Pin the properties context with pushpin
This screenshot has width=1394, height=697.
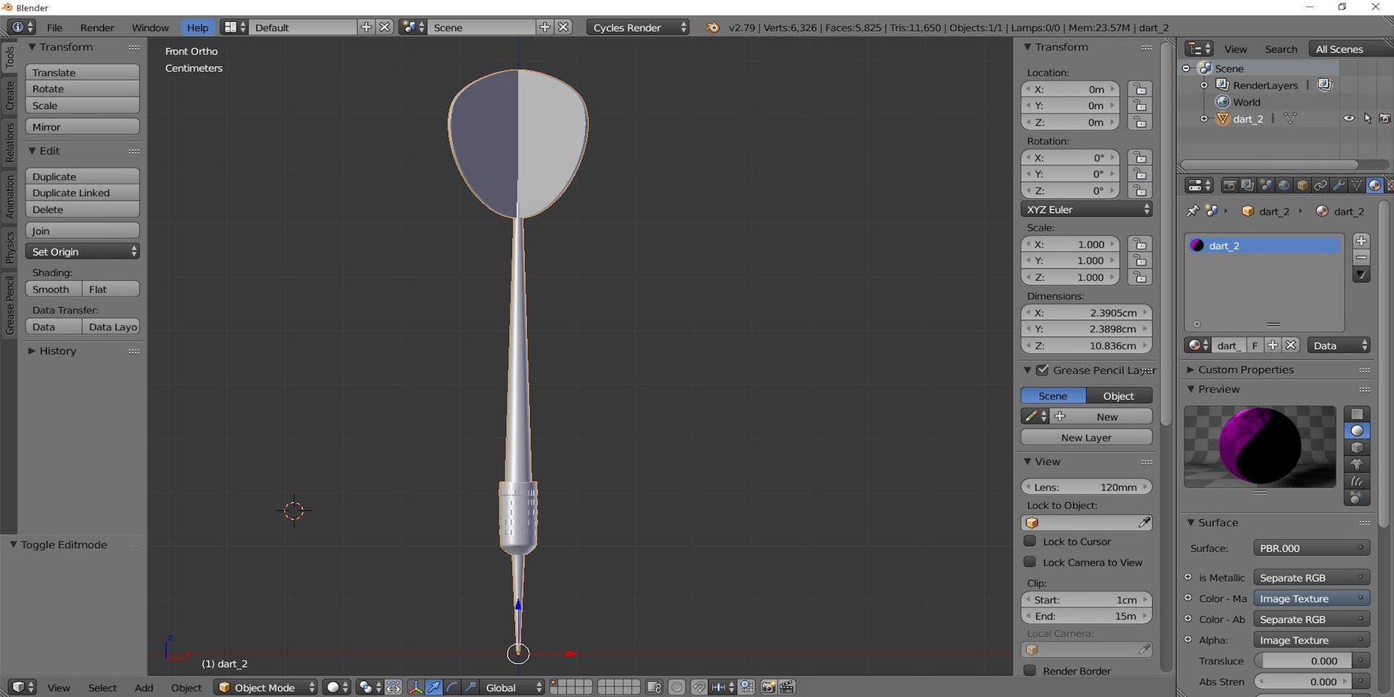1192,211
